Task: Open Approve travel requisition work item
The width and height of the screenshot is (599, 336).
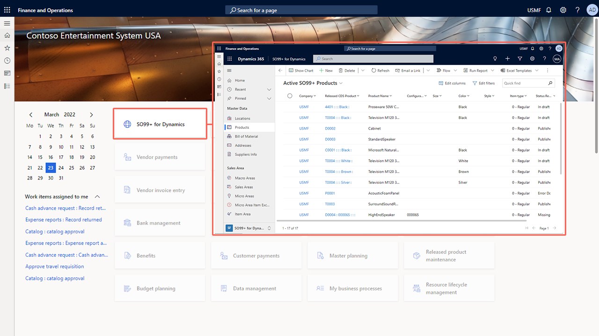Action: [x=55, y=266]
